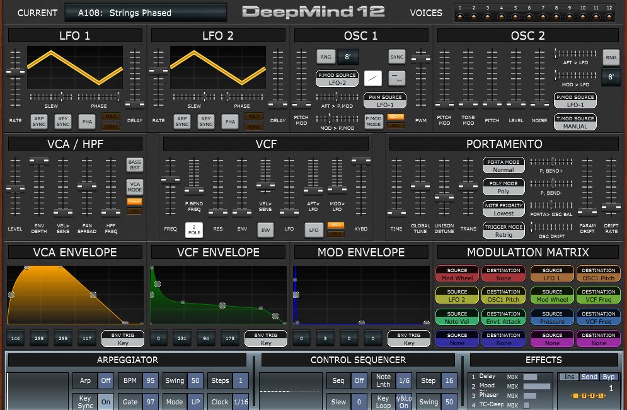Click the KYBD slider handle in VCF
Viewport: 627px width, 410px height.
[360, 161]
